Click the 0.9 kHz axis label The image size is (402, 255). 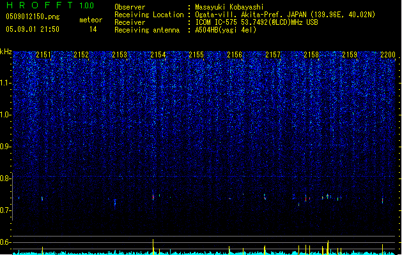coord(5,147)
